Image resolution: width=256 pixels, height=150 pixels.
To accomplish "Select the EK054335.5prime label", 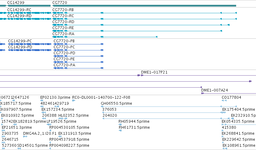I will (x=238, y=122).
